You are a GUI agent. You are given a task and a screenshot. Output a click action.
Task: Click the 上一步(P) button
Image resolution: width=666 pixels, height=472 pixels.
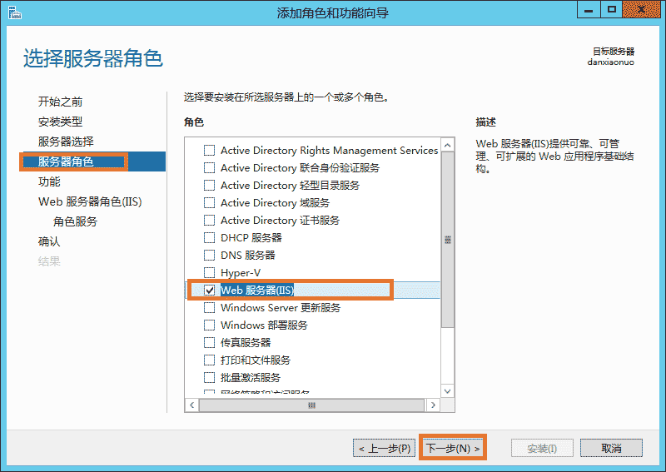coord(384,448)
